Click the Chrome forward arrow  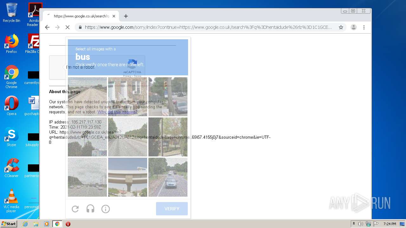click(x=57, y=27)
